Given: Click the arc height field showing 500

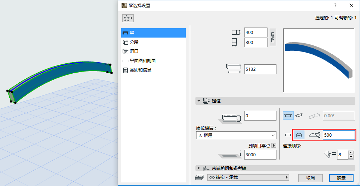Looking at the screenshot, I should [339, 135].
